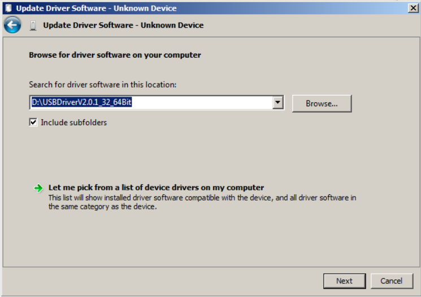Close the Update Driver Software window
This screenshot has height=297, width=421.
pyautogui.click(x=413, y=8)
